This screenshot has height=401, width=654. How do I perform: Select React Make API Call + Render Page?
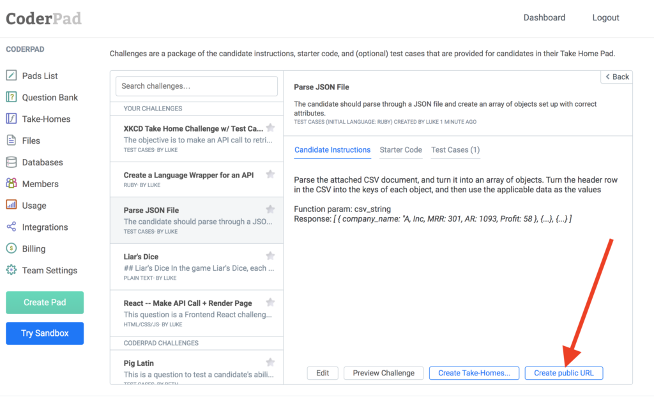(197, 314)
